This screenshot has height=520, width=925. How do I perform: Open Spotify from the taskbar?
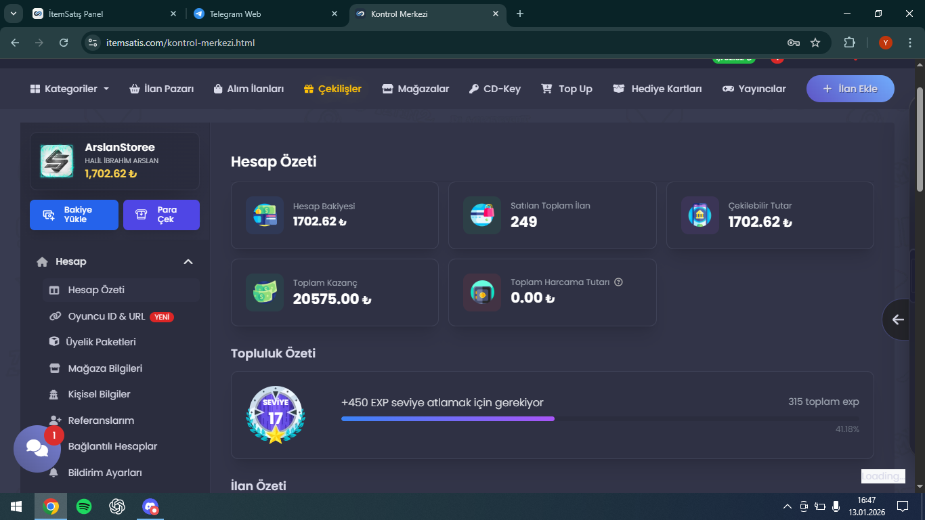tap(84, 506)
